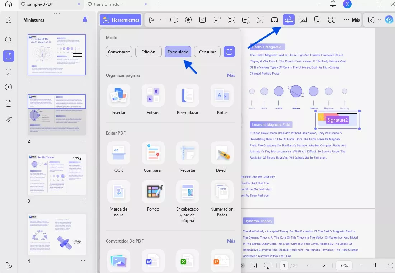Open options menu for page 2 thumbnail
Viewport: 395px width, 273px height.
83,141
